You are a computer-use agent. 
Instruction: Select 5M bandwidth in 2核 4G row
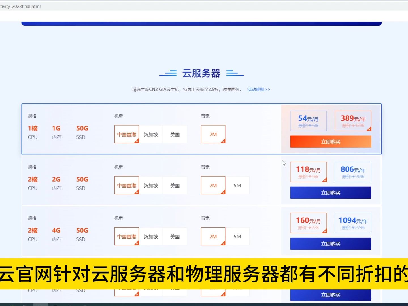pyautogui.click(x=237, y=236)
